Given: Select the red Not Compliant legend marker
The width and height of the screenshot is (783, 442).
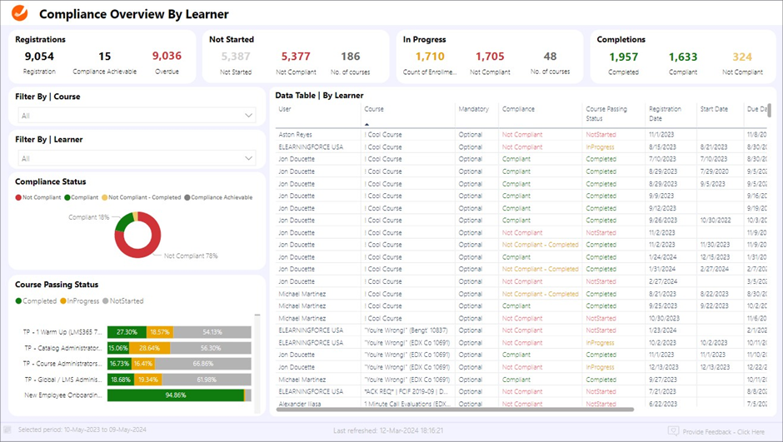Looking at the screenshot, I should (18, 198).
